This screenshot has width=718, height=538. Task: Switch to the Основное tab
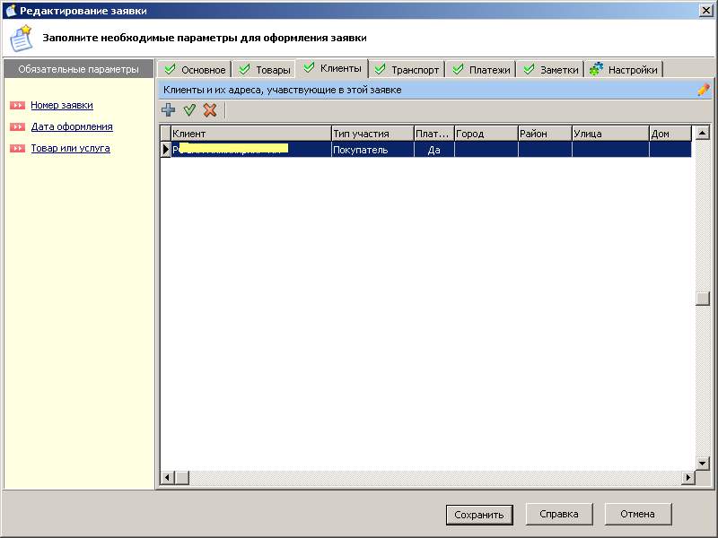(x=195, y=70)
